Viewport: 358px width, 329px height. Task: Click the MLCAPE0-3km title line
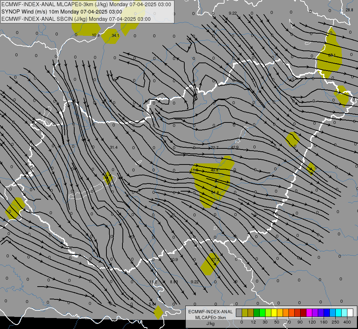86,4
